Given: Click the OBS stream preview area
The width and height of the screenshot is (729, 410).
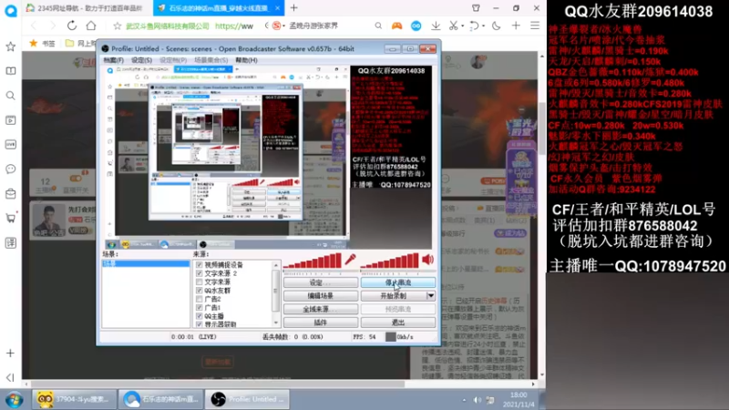Looking at the screenshot, I should coord(267,157).
